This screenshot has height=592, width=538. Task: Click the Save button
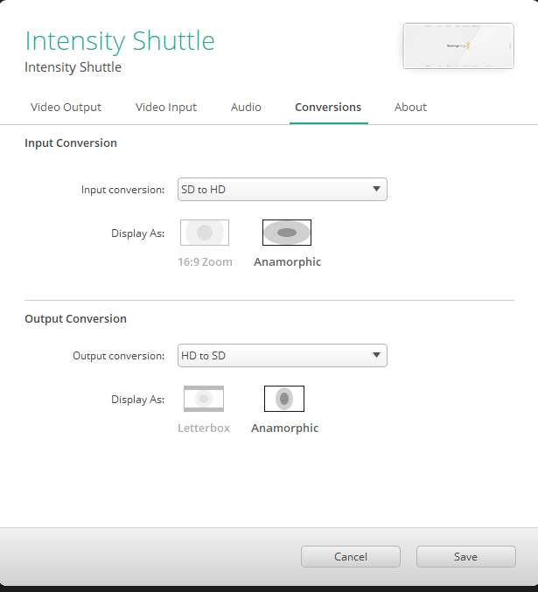tap(466, 556)
